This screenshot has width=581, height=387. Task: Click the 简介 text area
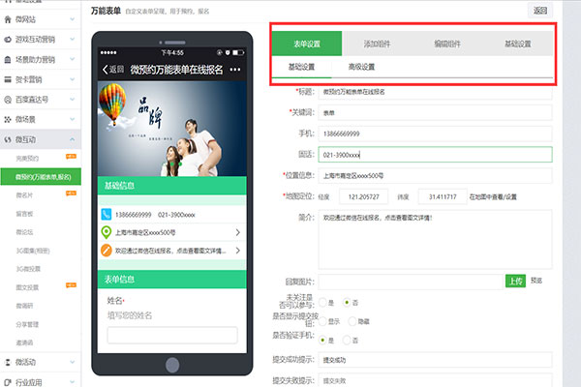pyautogui.click(x=435, y=239)
